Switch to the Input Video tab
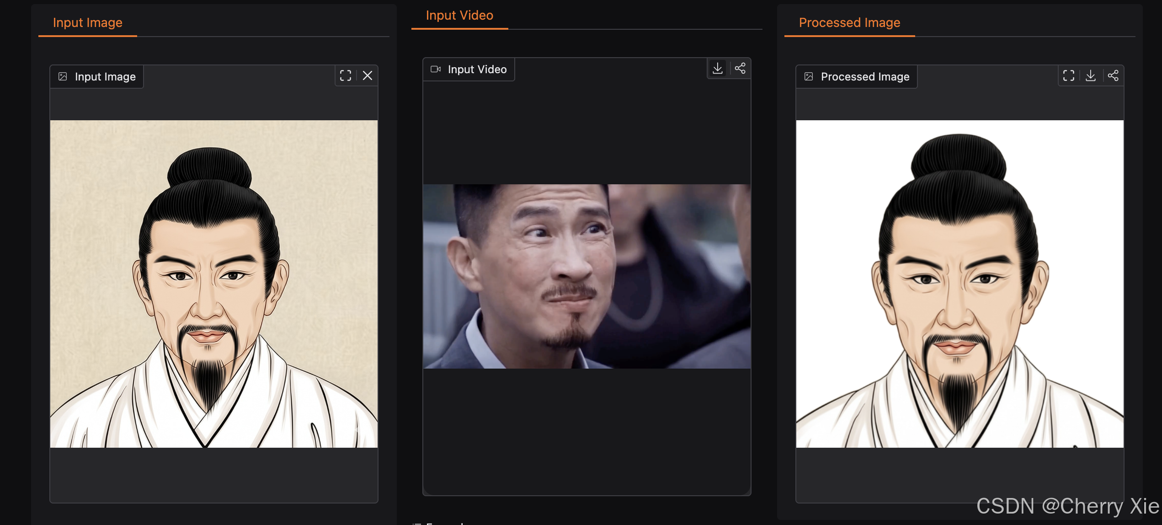The height and width of the screenshot is (525, 1162). (459, 16)
